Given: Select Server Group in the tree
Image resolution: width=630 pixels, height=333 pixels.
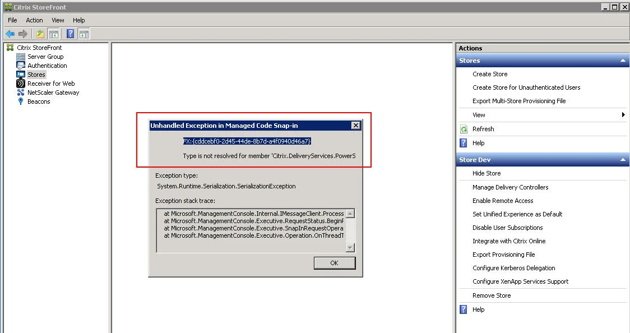Looking at the screenshot, I should 45,57.
